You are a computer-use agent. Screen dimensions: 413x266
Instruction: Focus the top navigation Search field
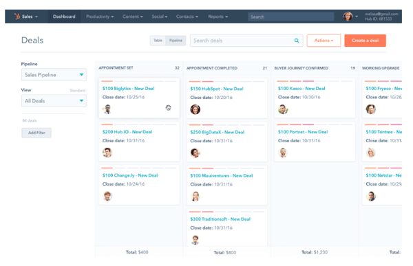[x=290, y=16]
